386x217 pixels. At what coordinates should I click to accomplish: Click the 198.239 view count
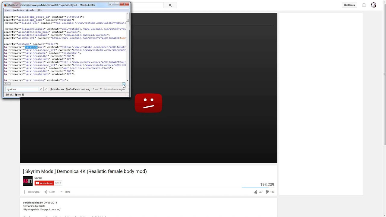(x=267, y=184)
